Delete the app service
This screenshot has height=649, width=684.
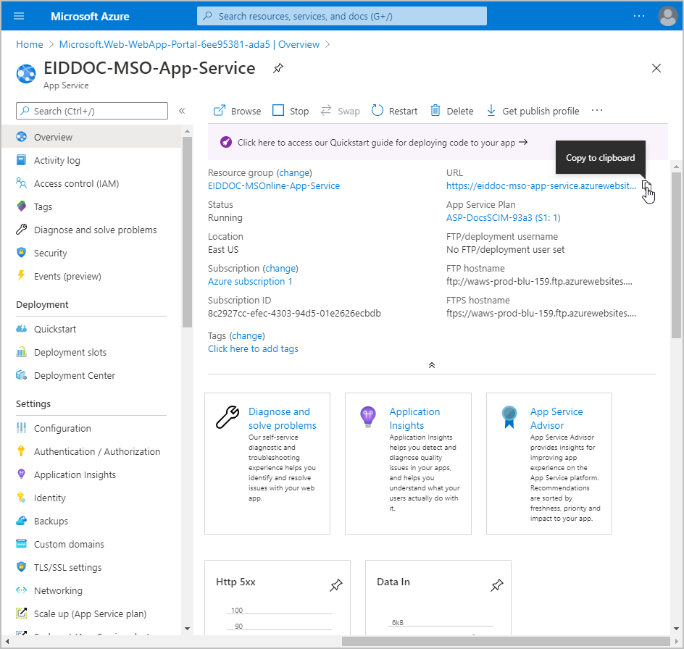452,111
